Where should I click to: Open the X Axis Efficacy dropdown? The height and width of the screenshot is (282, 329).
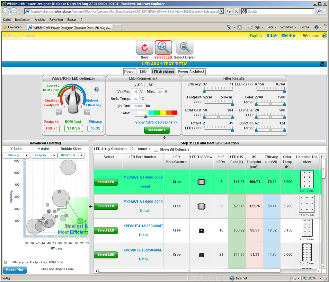[x=15, y=155]
